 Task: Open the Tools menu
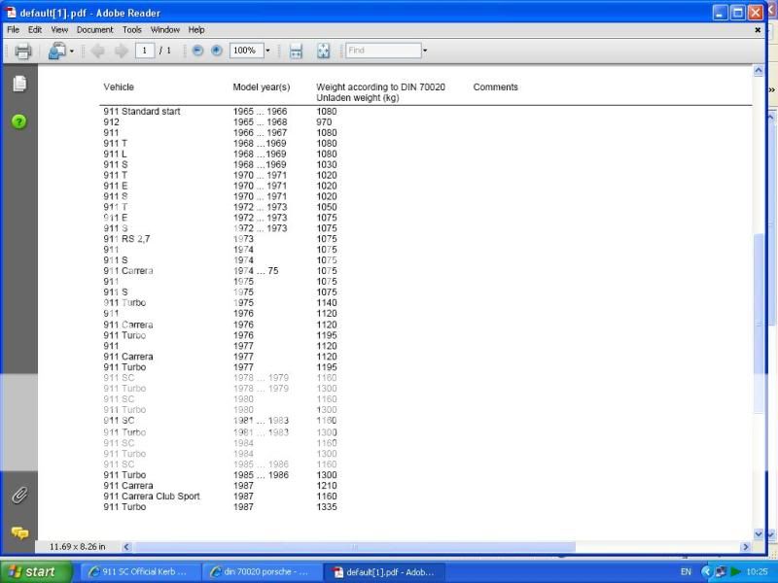click(132, 30)
